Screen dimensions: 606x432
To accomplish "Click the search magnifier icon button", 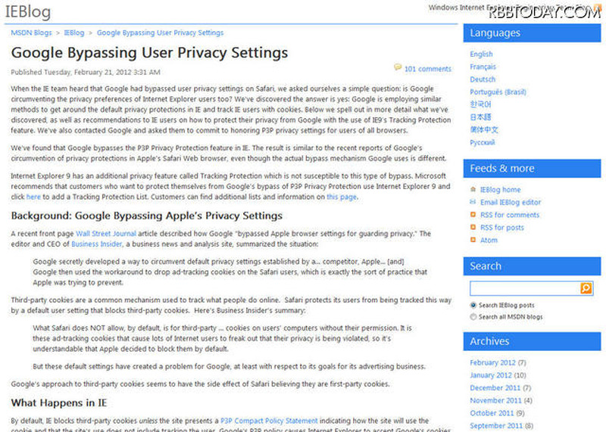I will pos(586,288).
